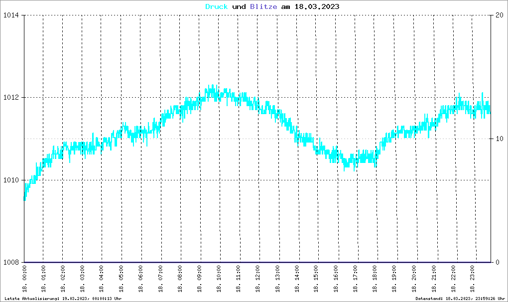508x302 pixels.
Task: Click the time label '18. 06:00'
Action: tap(140, 279)
